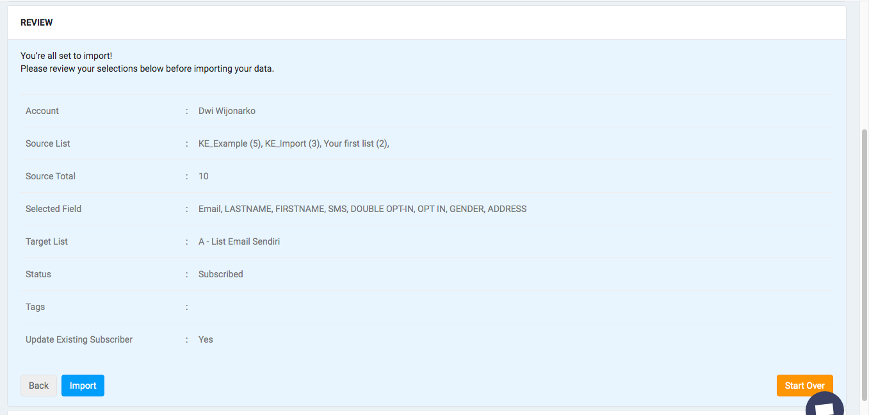Click the REVIEW section header

tap(37, 22)
